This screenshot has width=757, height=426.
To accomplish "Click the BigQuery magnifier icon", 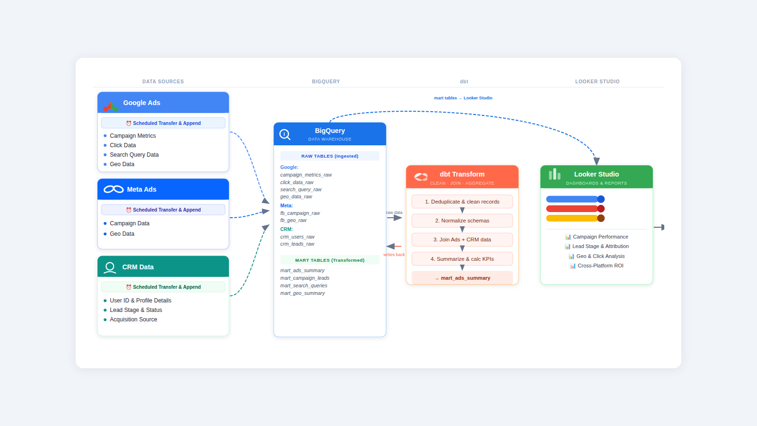I will (285, 134).
